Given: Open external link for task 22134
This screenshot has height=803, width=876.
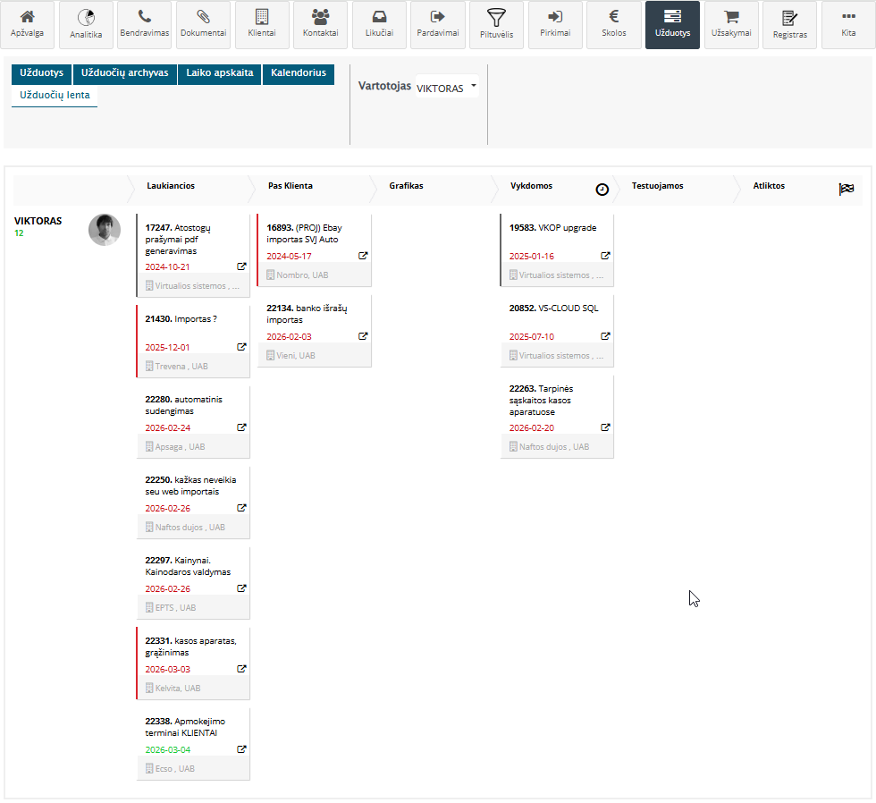Looking at the screenshot, I should 363,336.
